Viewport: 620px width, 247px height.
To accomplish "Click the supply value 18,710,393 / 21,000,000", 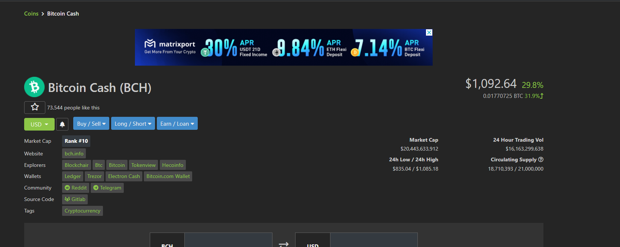I will (x=516, y=169).
